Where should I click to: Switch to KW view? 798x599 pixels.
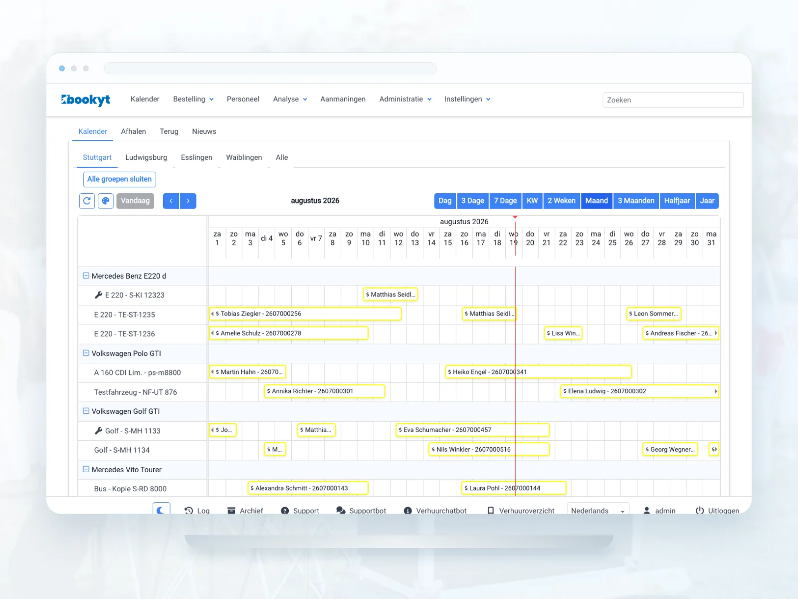point(532,201)
